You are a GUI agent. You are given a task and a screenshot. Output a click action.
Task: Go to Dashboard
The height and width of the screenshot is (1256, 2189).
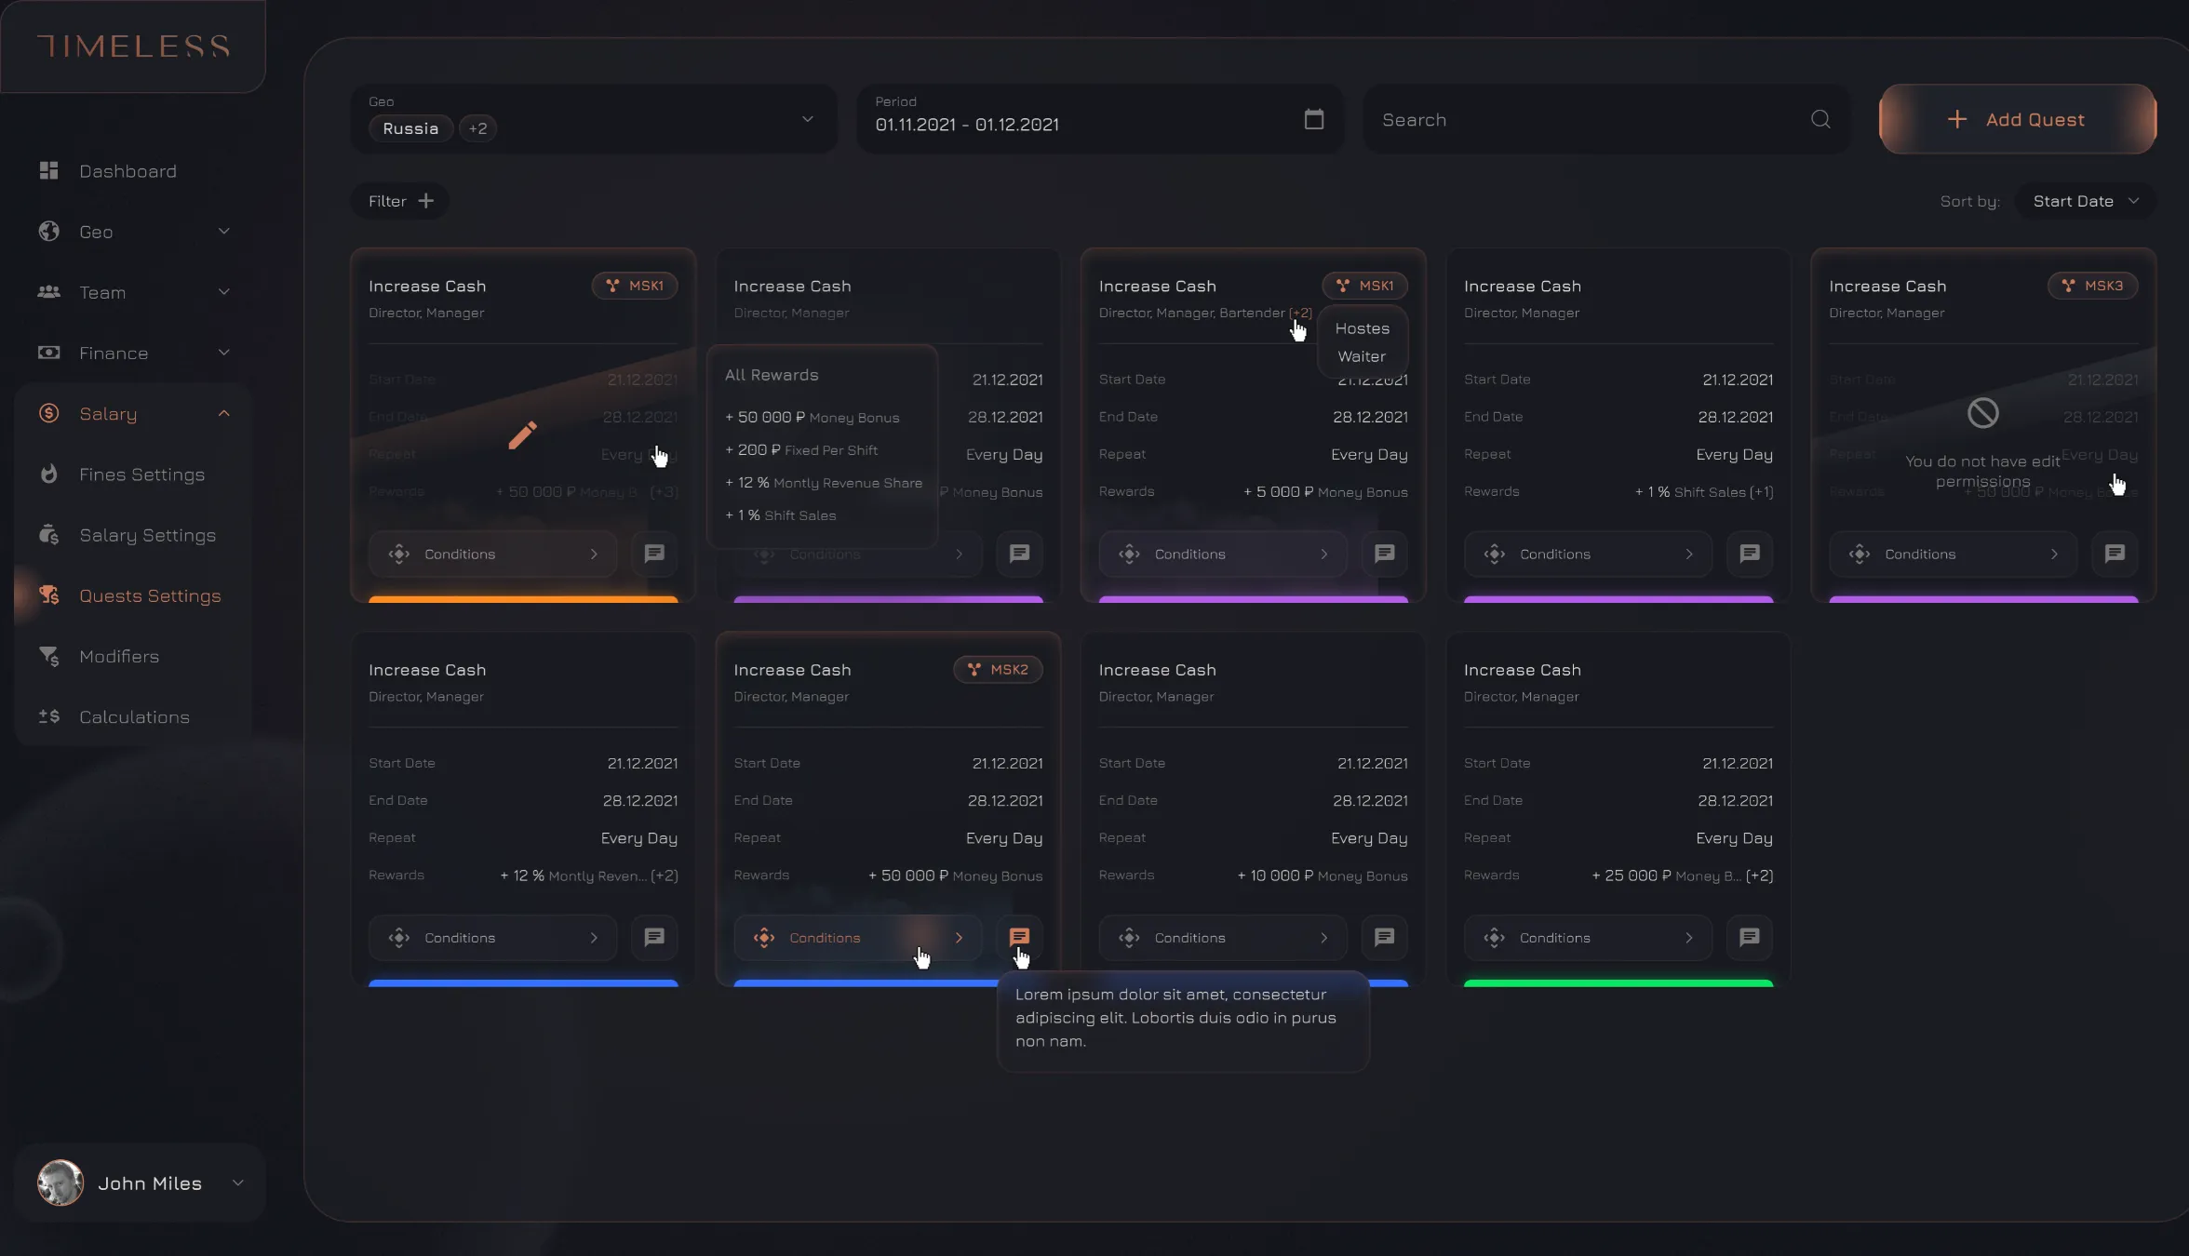pos(128,171)
